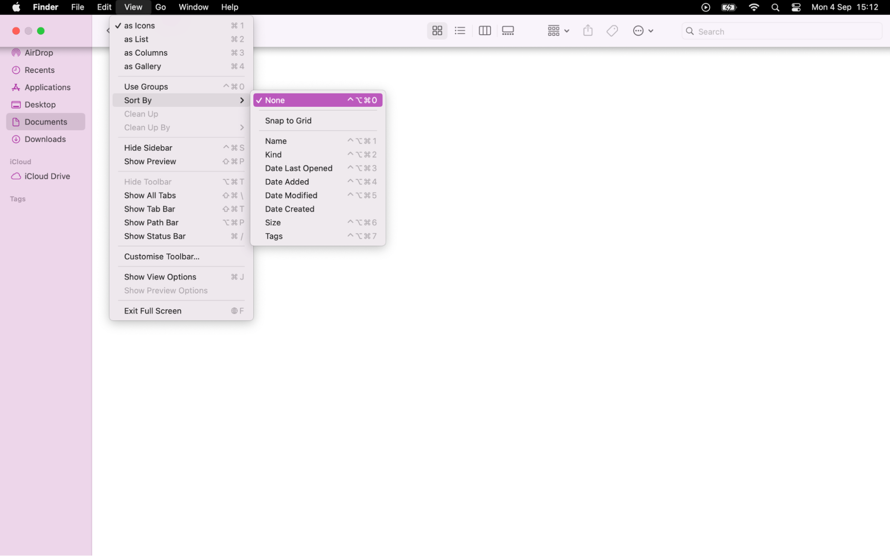The height and width of the screenshot is (556, 890).
Task: Click the Applications sidebar icon
Action: tap(16, 87)
